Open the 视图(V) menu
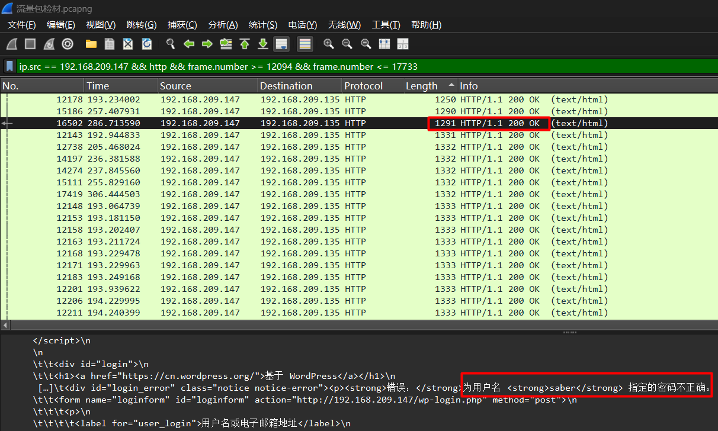The image size is (718, 431). coord(101,25)
